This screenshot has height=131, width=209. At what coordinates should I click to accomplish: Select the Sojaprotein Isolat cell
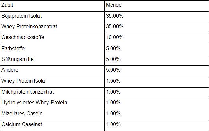[x=52, y=17]
